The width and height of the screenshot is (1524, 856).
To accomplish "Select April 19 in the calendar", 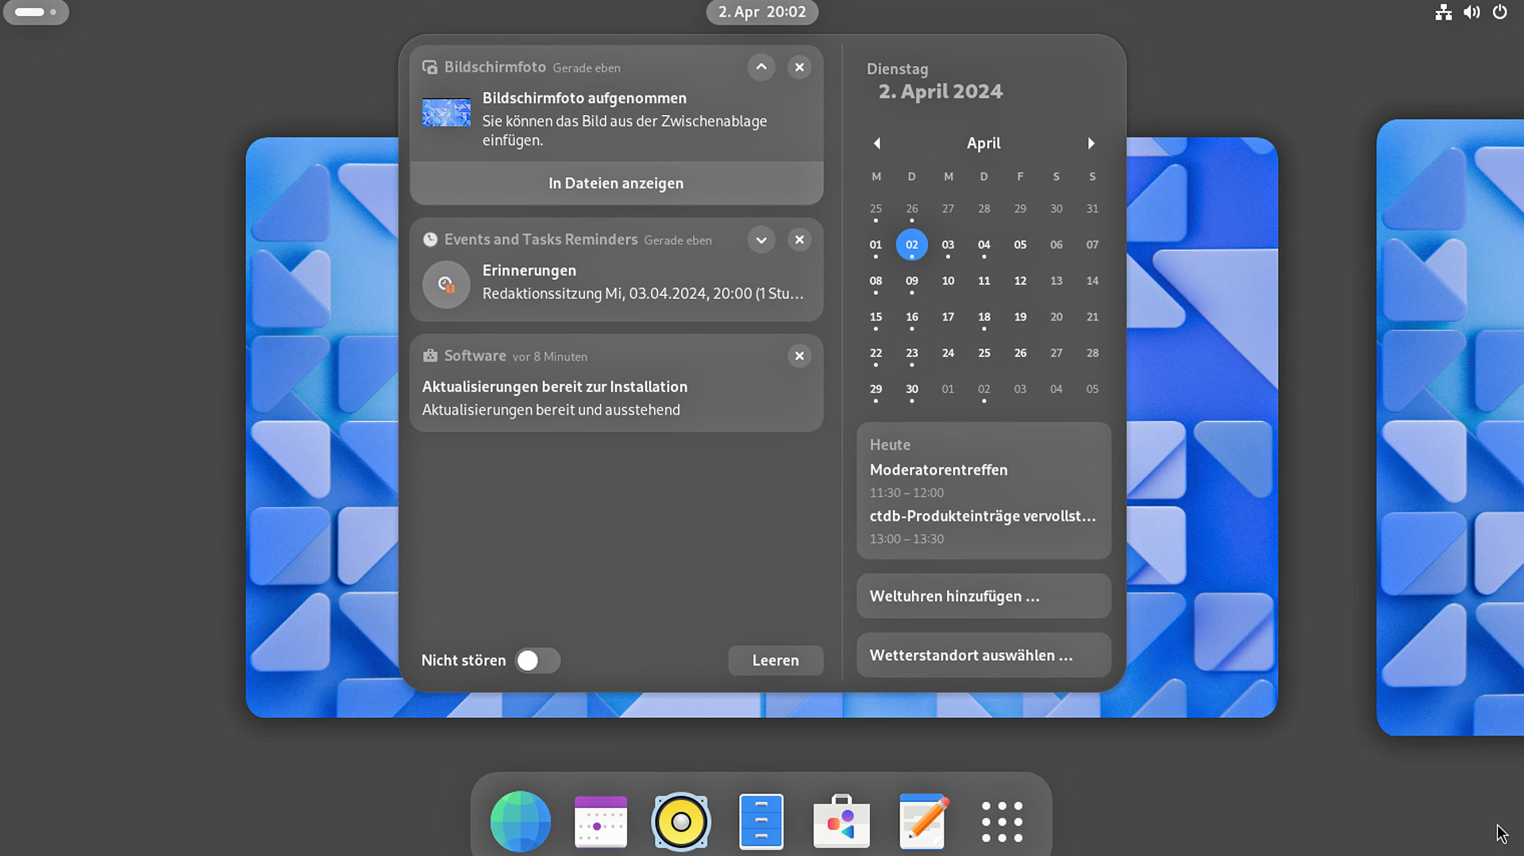I will pyautogui.click(x=1020, y=317).
